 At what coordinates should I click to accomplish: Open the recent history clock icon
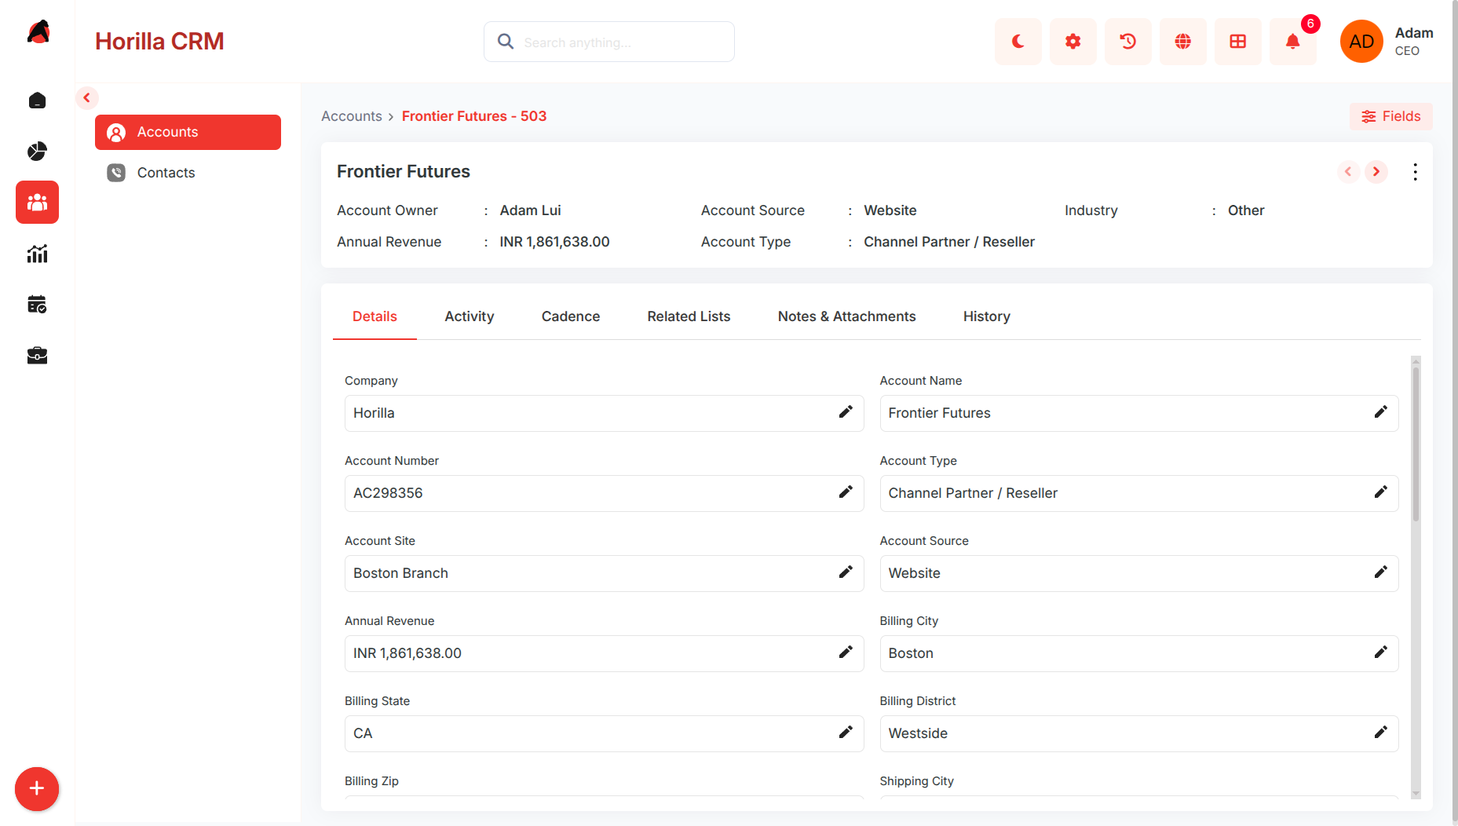pos(1127,42)
